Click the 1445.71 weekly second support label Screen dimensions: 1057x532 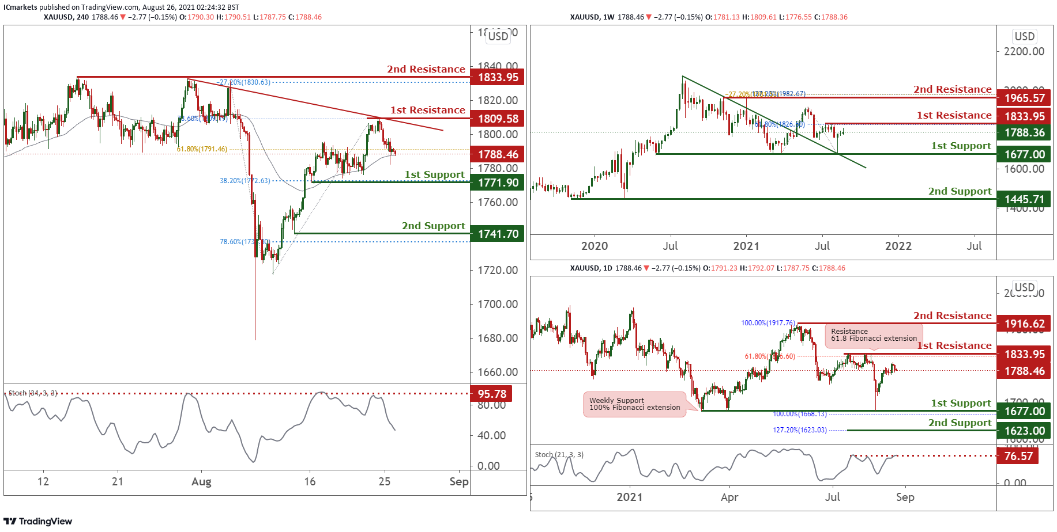(1024, 200)
